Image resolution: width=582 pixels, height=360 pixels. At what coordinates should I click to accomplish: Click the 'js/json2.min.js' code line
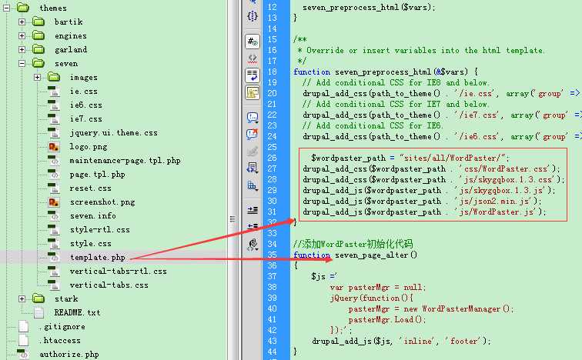click(x=422, y=201)
